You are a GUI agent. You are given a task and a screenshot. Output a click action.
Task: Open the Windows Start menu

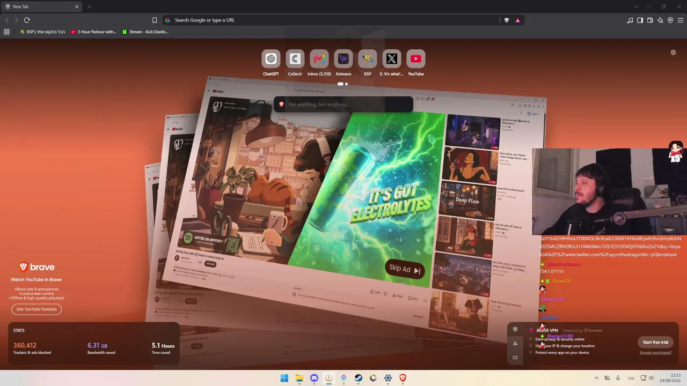click(284, 378)
